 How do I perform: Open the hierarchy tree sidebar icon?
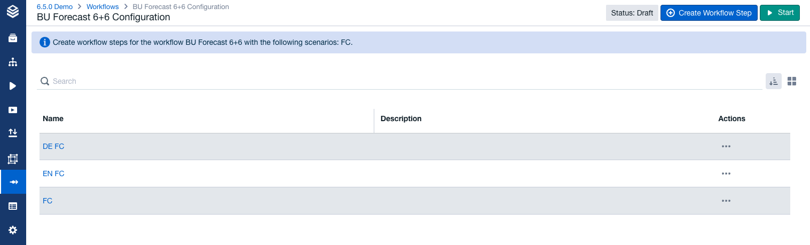tap(13, 62)
